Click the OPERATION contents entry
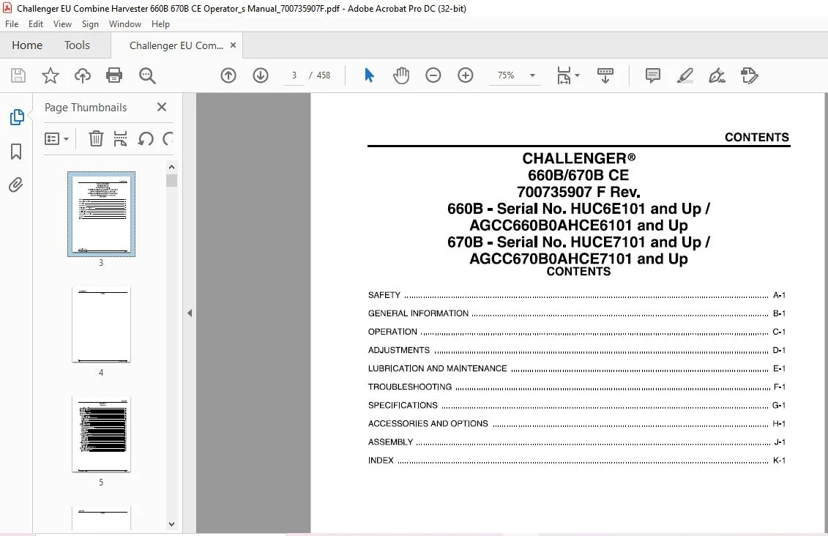Image resolution: width=828 pixels, height=536 pixels. [x=577, y=332]
